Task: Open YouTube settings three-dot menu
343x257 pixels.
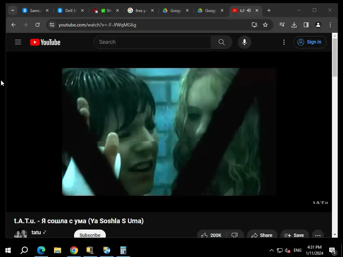Action: (x=284, y=42)
